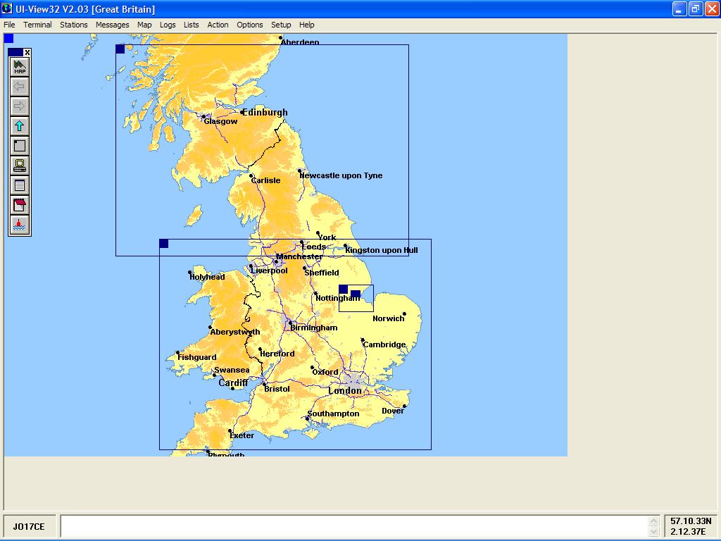
Task: Open the station list document icon
Action: point(19,185)
